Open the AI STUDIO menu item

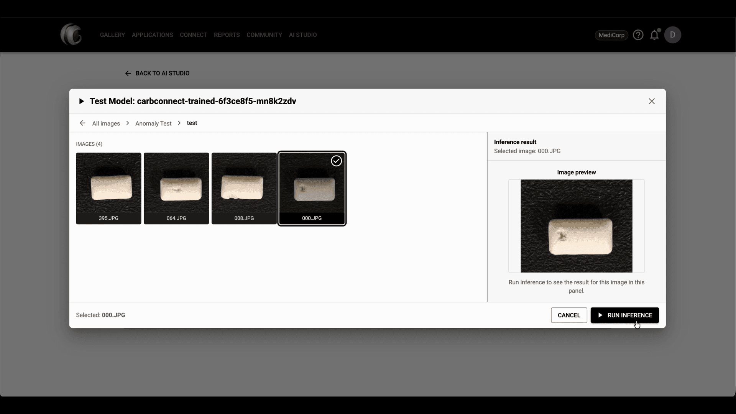[302, 35]
